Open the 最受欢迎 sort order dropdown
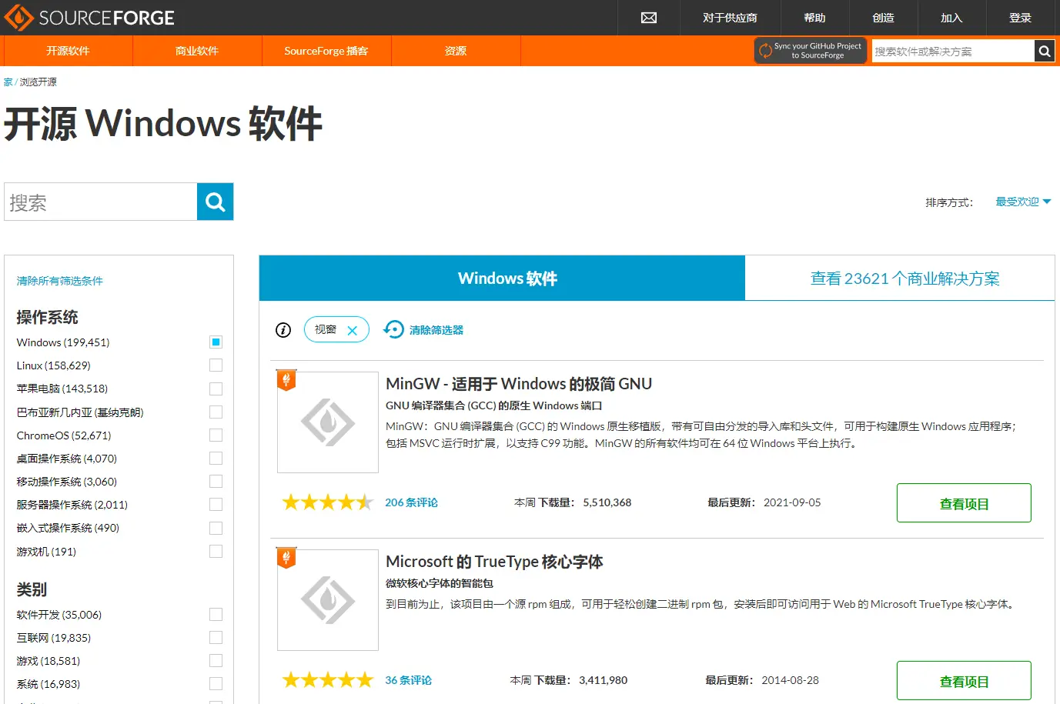Viewport: 1060px width, 704px height. 1022,202
